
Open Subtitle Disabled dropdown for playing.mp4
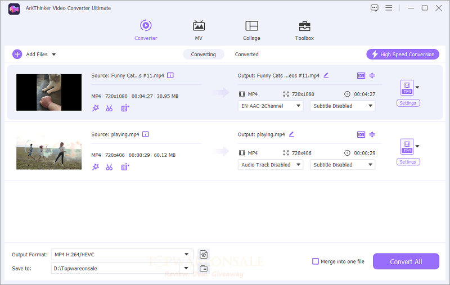pyautogui.click(x=343, y=165)
